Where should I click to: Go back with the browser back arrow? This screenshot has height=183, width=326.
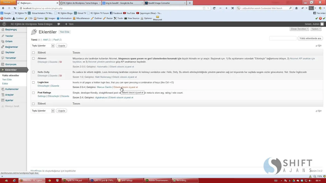[x=3, y=8]
